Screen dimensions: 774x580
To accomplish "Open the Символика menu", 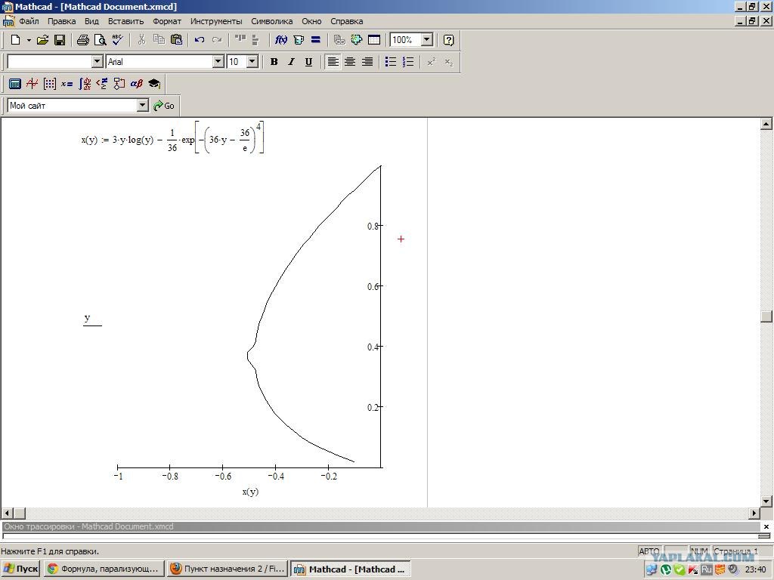I will (x=271, y=21).
